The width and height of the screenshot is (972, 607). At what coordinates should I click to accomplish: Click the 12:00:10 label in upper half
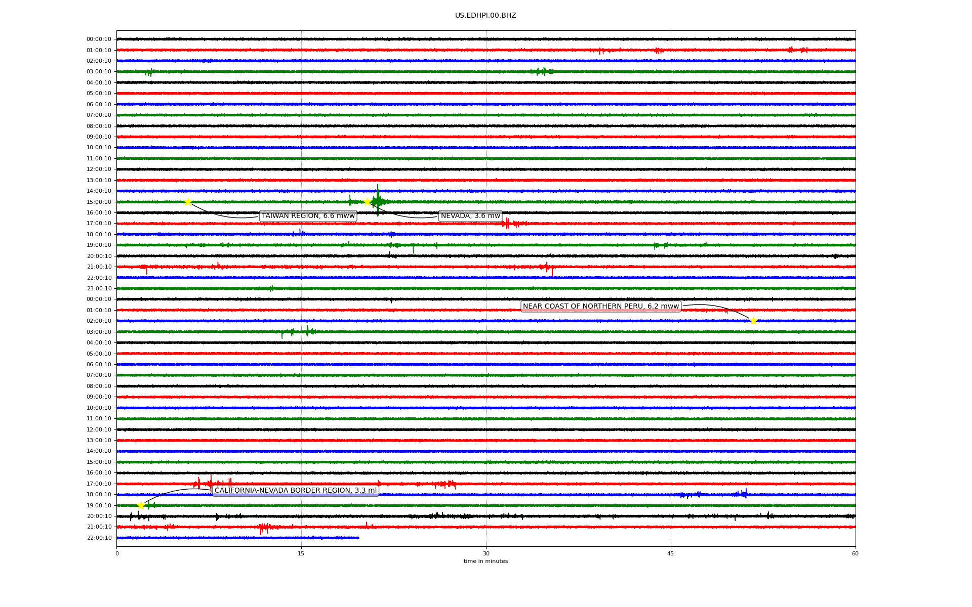[x=99, y=169]
